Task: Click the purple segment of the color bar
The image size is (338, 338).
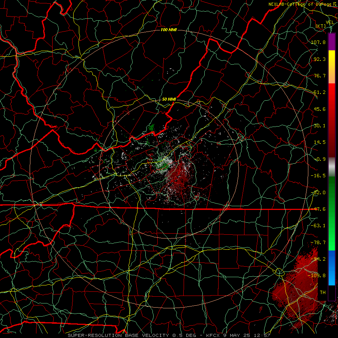Action: [332, 42]
